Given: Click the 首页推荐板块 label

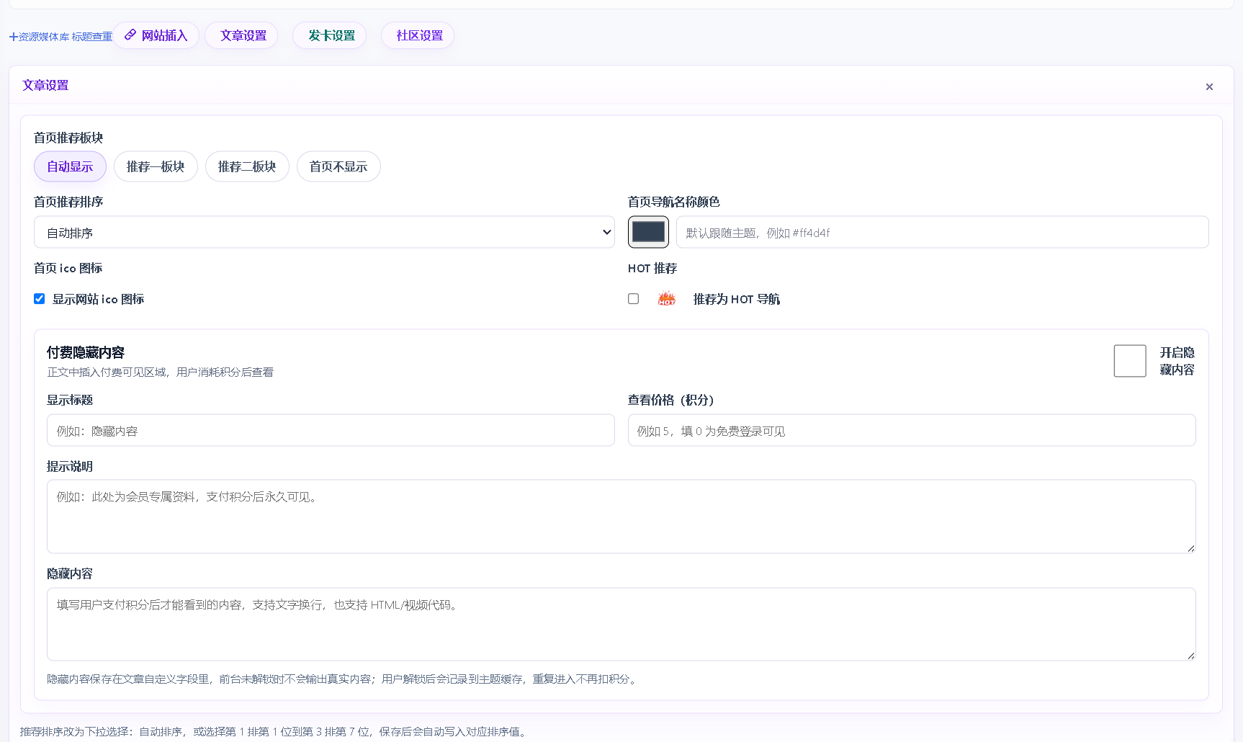Looking at the screenshot, I should coord(68,138).
